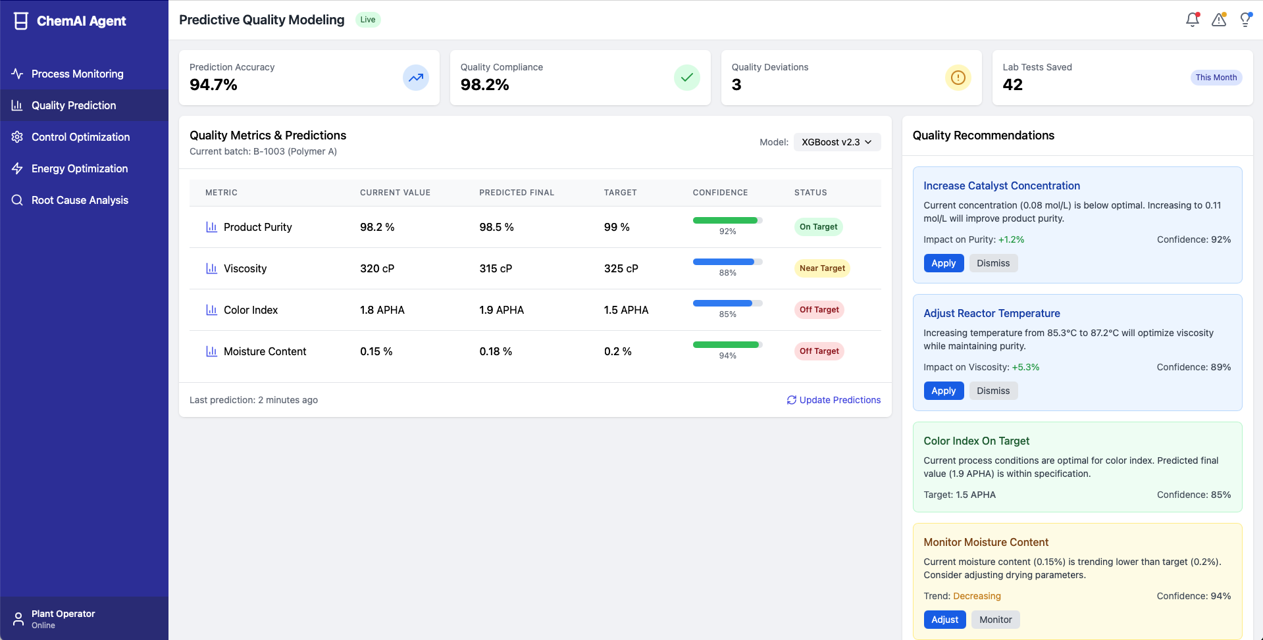This screenshot has width=1263, height=640.
Task: Click the Product Purity chart icon
Action: point(211,227)
